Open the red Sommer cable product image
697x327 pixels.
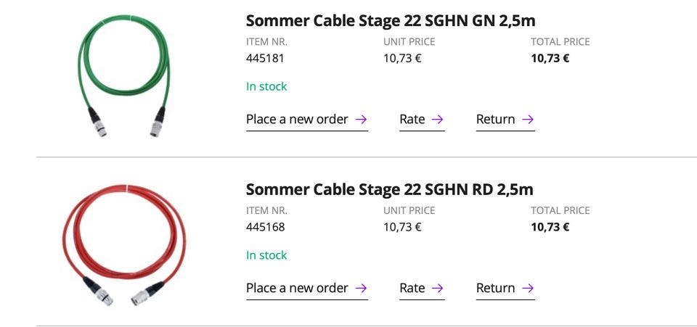point(125,247)
